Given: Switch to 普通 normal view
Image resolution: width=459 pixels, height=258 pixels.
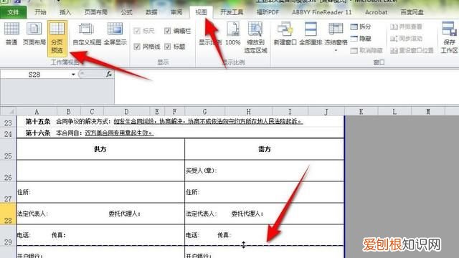Looking at the screenshot, I should (x=11, y=34).
